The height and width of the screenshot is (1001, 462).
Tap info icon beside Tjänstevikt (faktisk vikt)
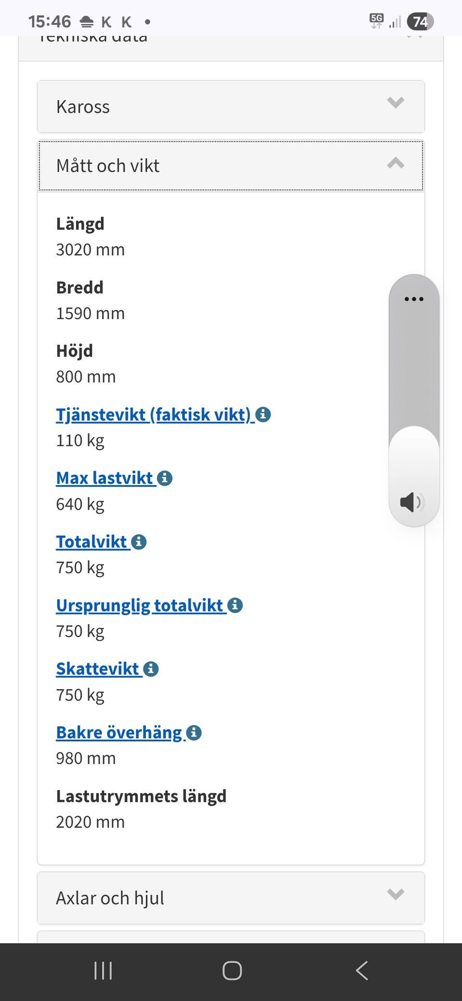click(x=263, y=414)
